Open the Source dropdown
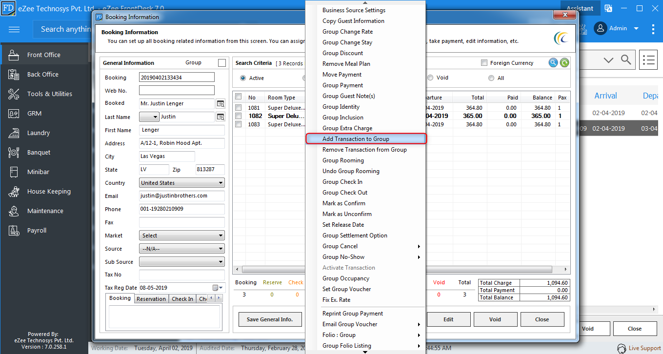The height and width of the screenshot is (354, 663). (x=182, y=249)
